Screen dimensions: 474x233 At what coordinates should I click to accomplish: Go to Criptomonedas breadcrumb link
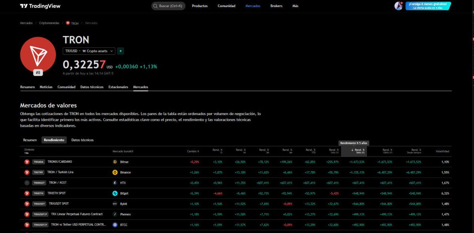(49, 23)
